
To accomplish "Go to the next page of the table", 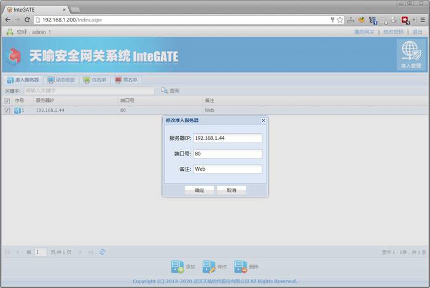I will (x=80, y=252).
